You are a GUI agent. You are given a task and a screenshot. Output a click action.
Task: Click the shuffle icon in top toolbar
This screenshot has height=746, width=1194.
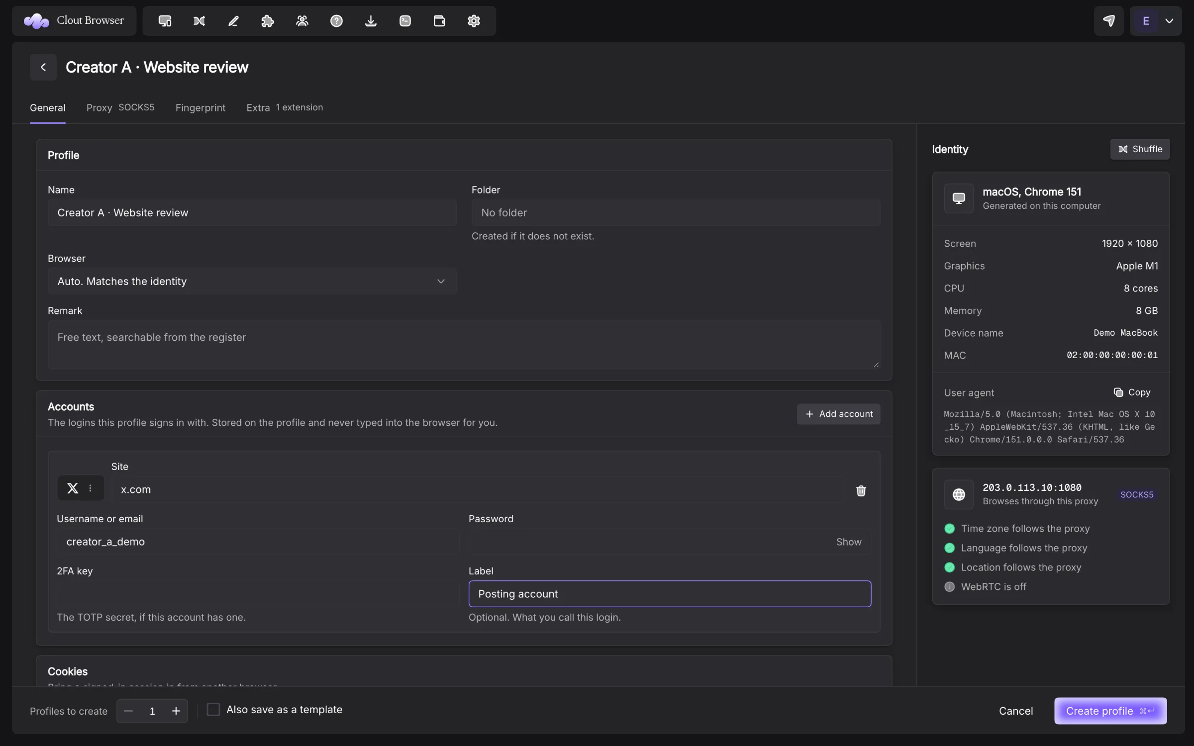(x=199, y=21)
